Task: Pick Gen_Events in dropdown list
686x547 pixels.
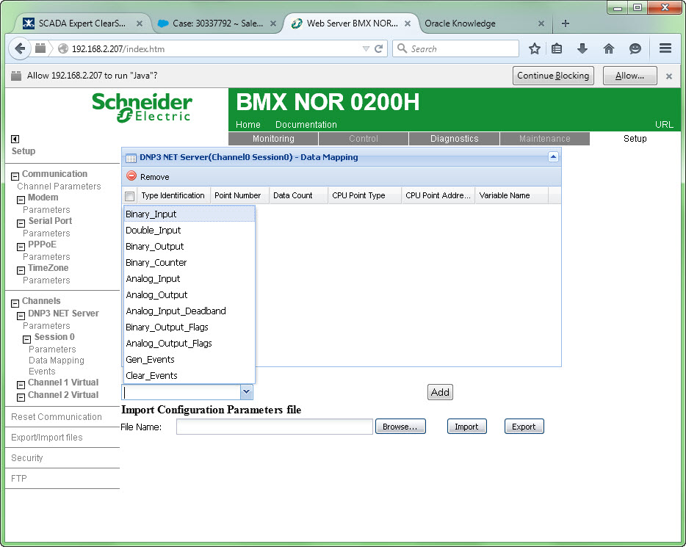Action: pos(189,360)
